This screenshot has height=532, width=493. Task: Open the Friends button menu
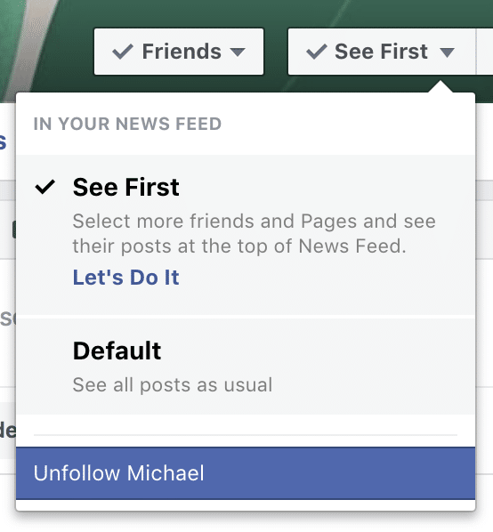coord(179,52)
